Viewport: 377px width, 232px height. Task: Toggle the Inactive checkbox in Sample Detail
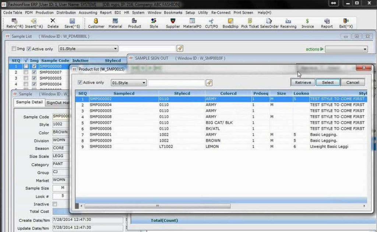(55, 204)
